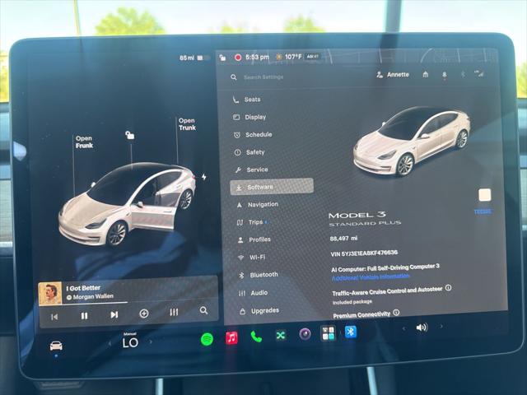The width and height of the screenshot is (527, 395).
Task: Skip to the next track
Action: (x=114, y=314)
